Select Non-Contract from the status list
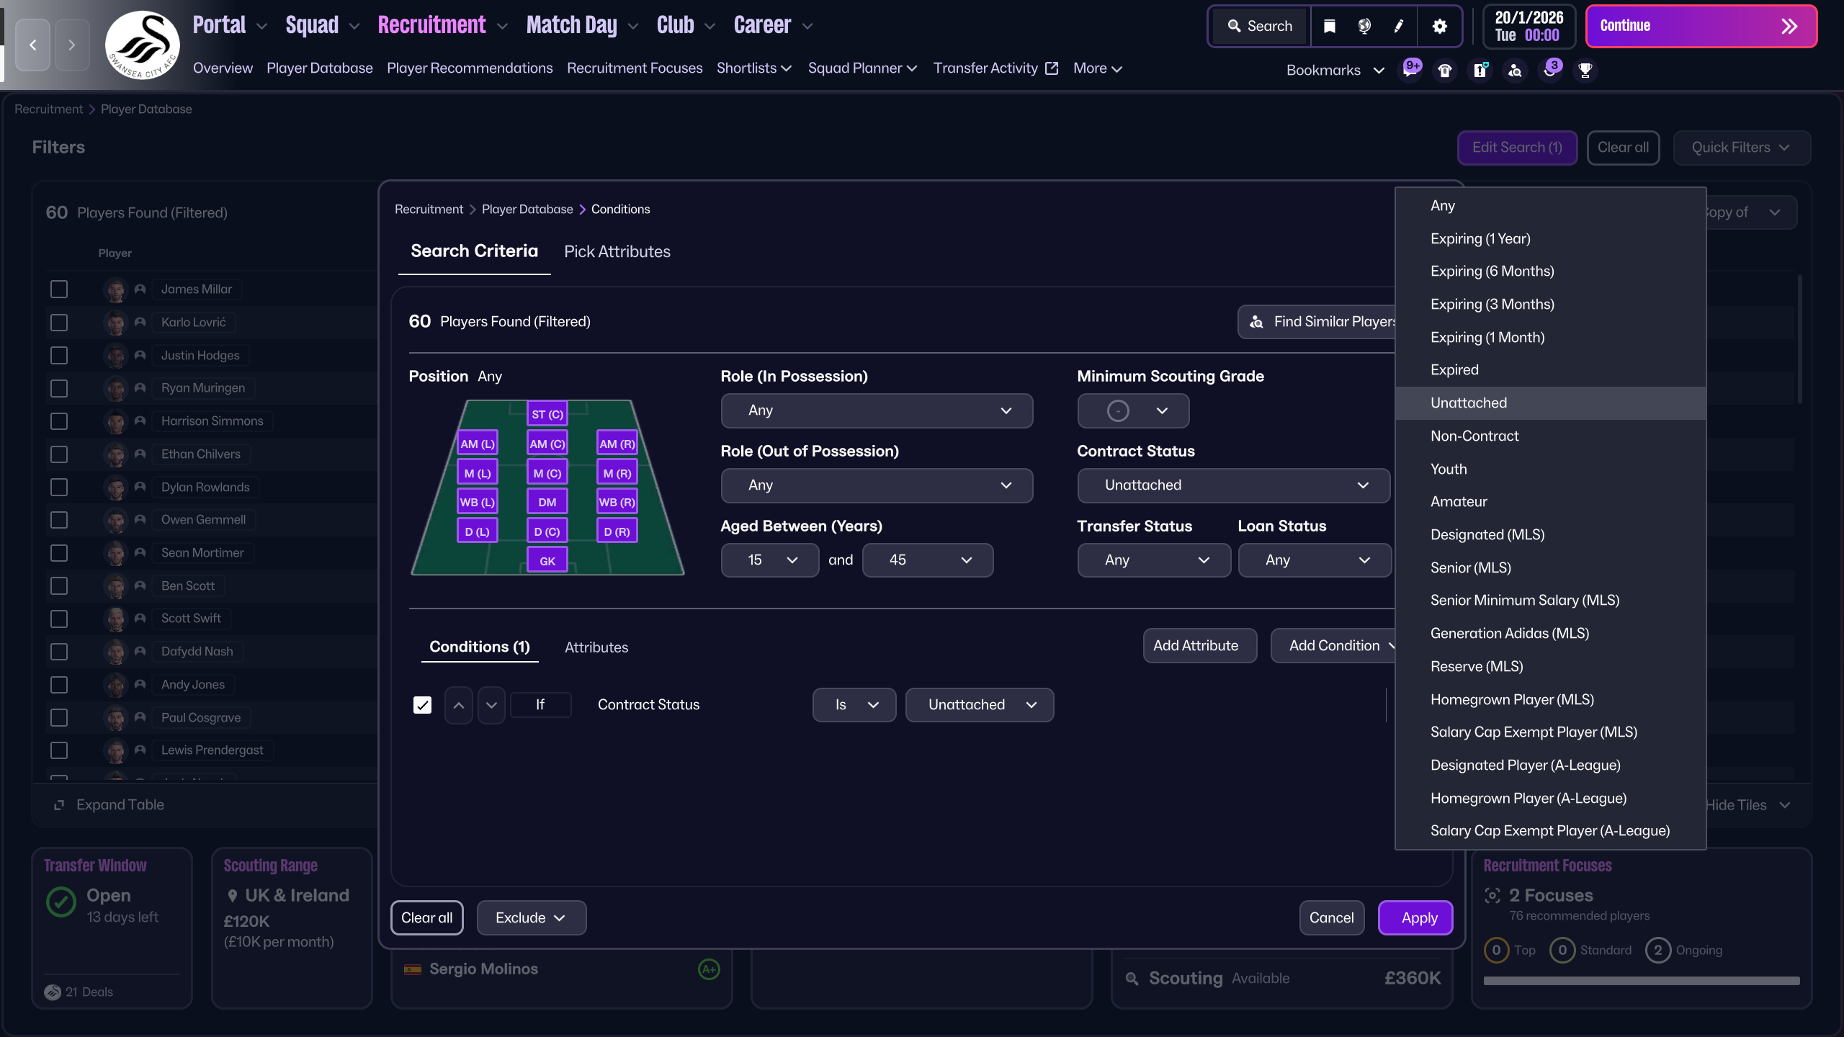1844x1037 pixels. (x=1474, y=436)
